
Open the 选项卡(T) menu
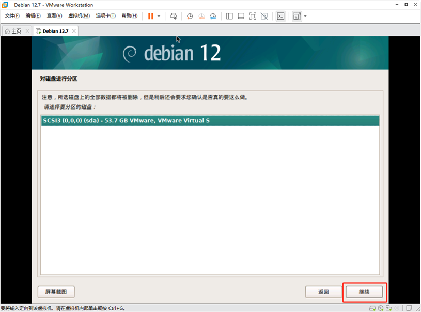point(105,16)
